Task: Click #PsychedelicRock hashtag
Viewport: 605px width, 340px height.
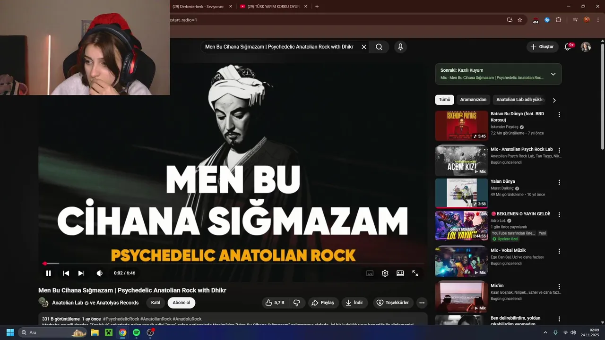Action: (121, 319)
